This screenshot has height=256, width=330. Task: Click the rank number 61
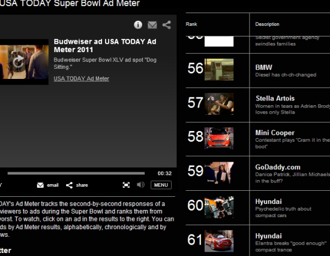(x=195, y=240)
